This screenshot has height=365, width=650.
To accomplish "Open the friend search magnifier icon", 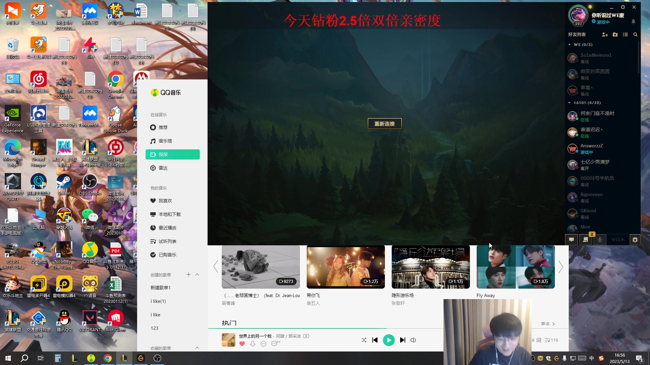I will point(635,34).
